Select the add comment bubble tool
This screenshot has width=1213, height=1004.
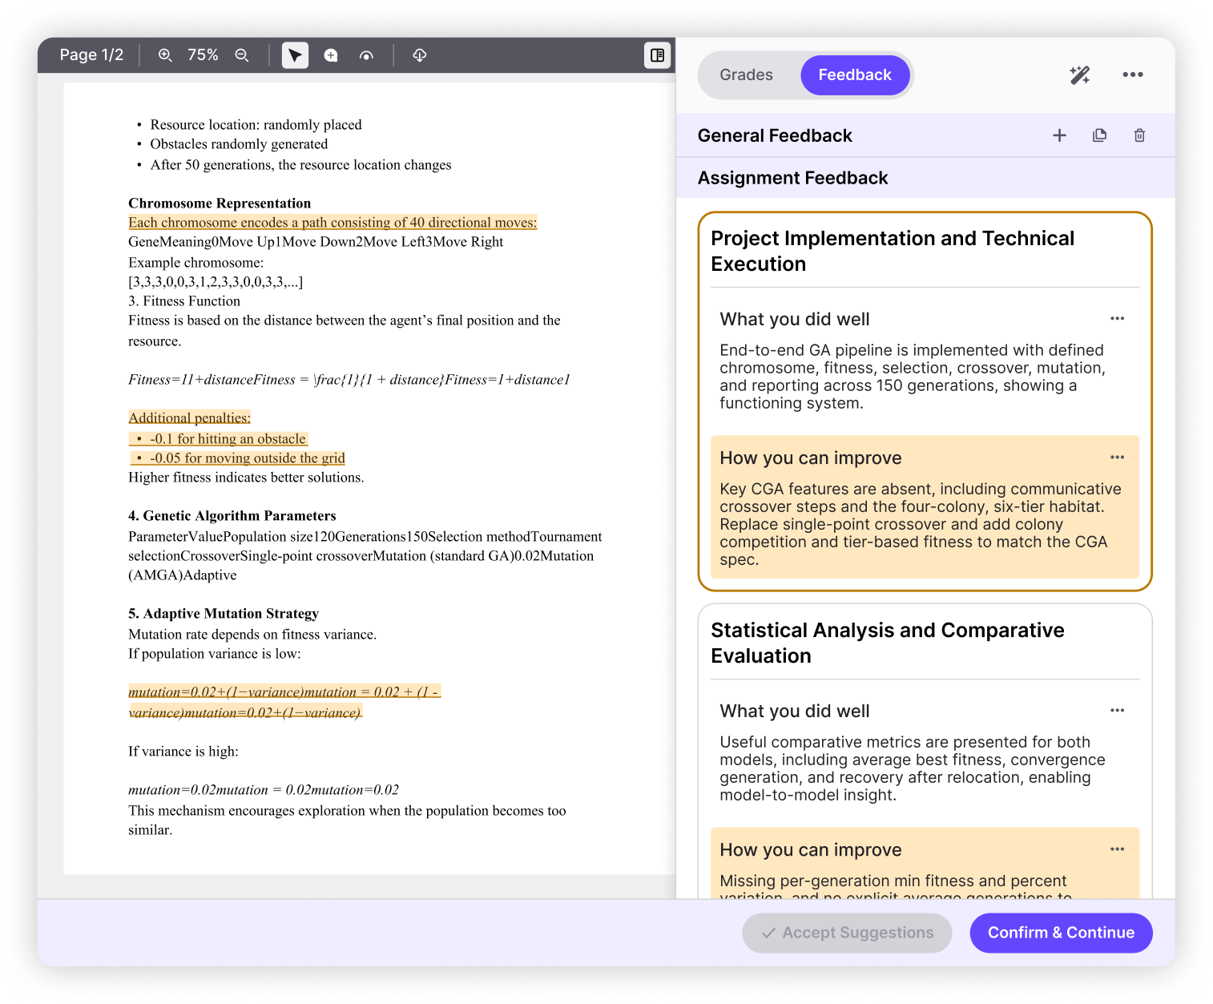click(x=331, y=55)
